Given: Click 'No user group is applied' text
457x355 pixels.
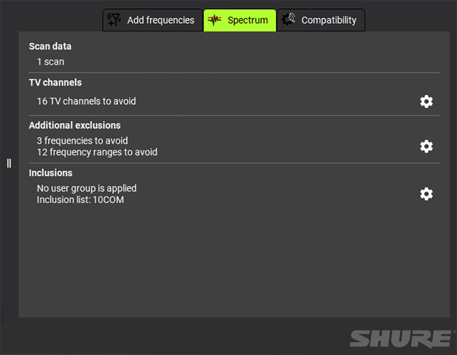Looking at the screenshot, I should coord(86,188).
